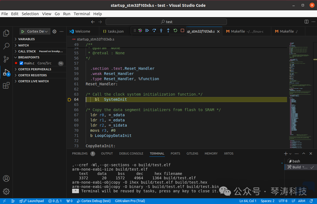Open the File menu
This screenshot has height=204, width=317.
4,14
